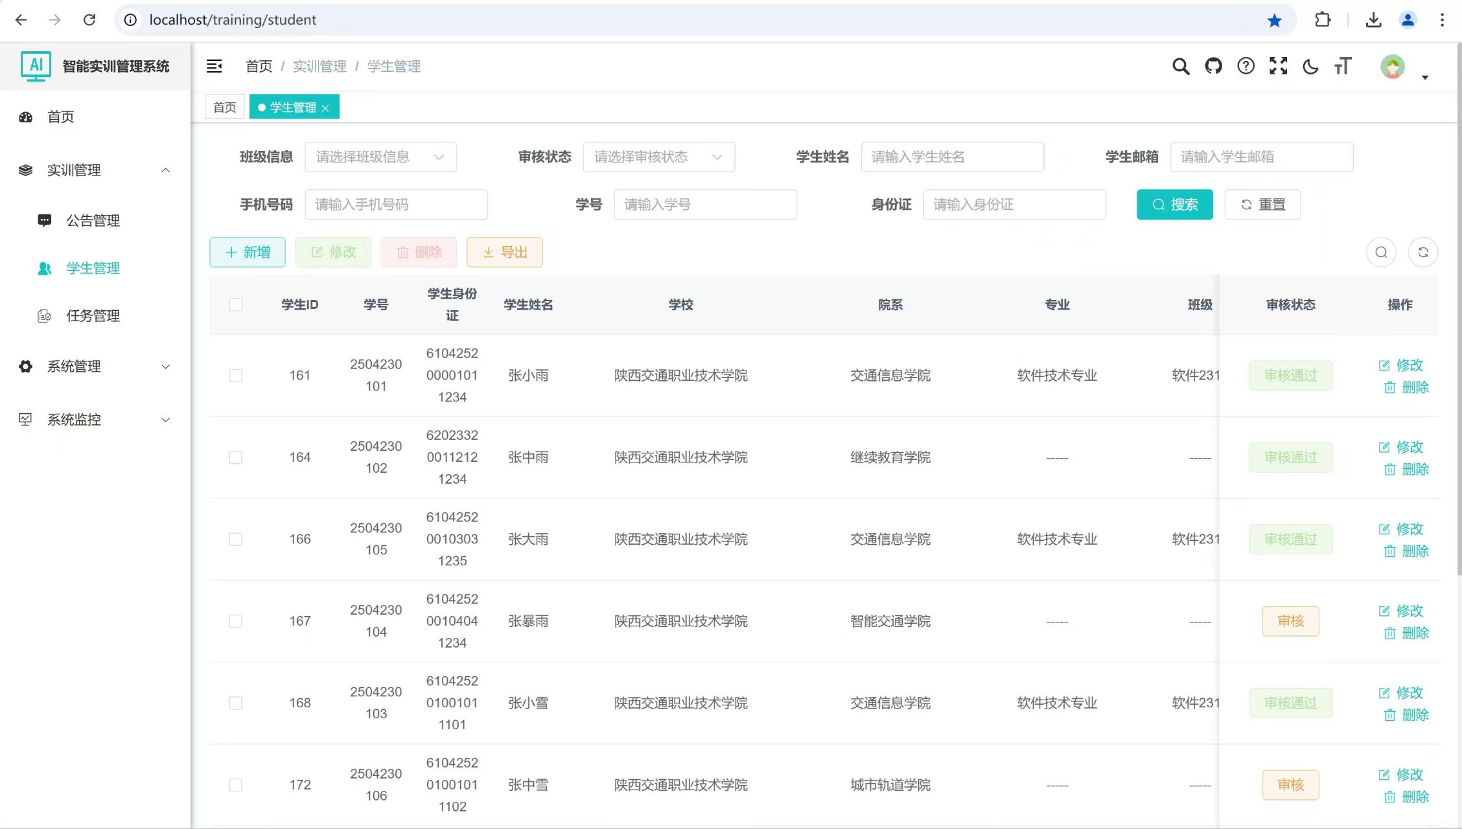The image size is (1462, 829).
Task: Select the checkbox for student 张小雨
Action: [236, 376]
